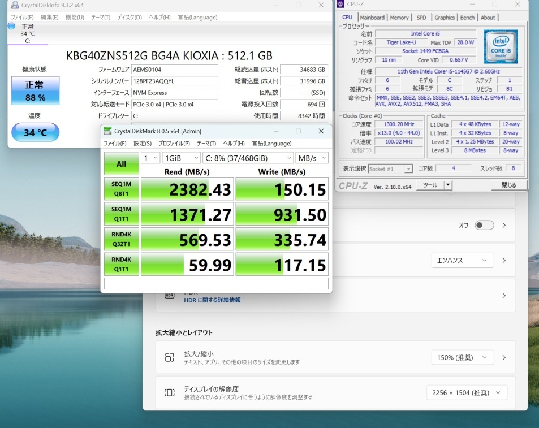
Task: Switch to the Mainboard tab in CPU-Z
Action: click(372, 18)
